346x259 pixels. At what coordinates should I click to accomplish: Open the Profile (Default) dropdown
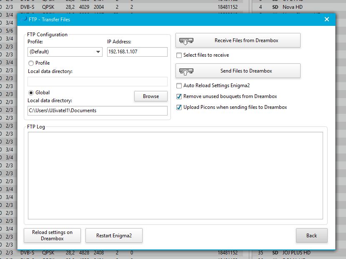65,52
